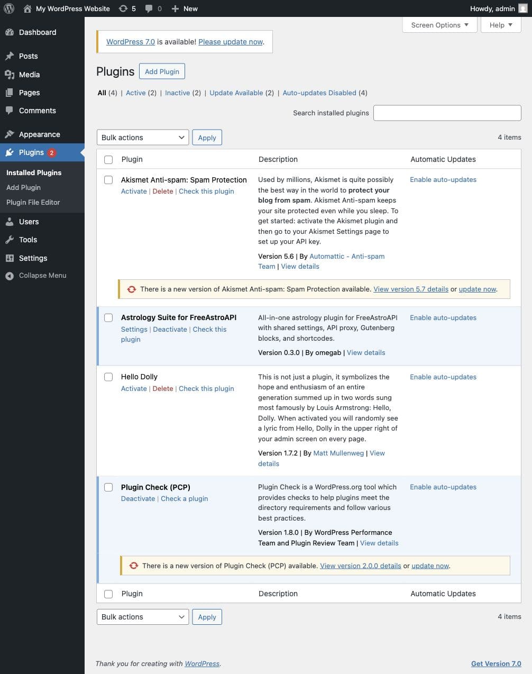
Task: Click the plus icon next to New
Action: (176, 8)
